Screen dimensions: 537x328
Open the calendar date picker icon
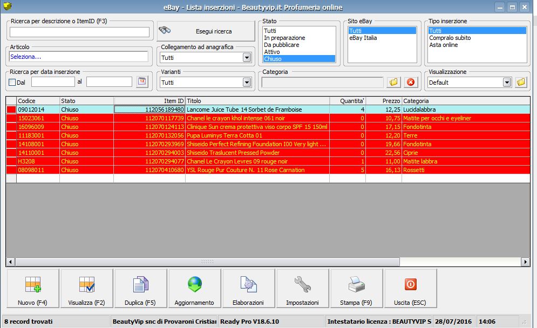[x=142, y=82]
